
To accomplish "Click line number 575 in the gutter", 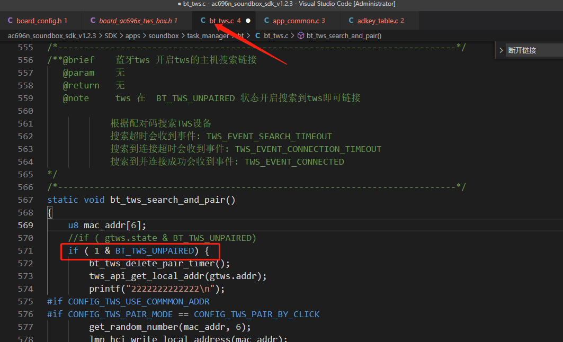I will pyautogui.click(x=25, y=301).
